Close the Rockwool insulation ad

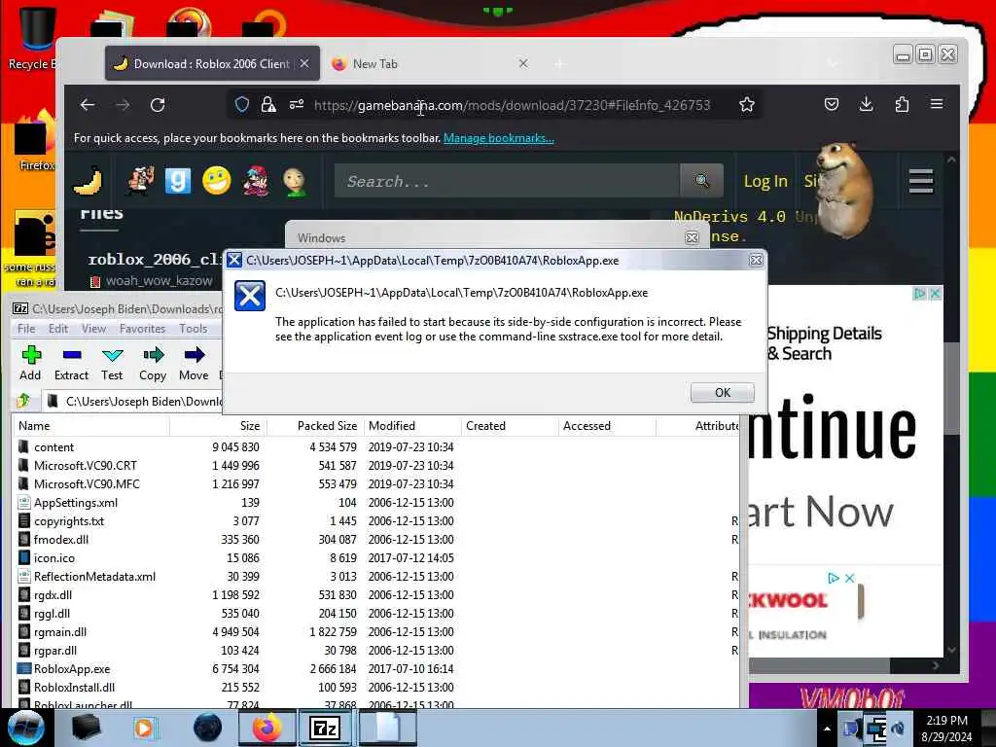(x=849, y=578)
